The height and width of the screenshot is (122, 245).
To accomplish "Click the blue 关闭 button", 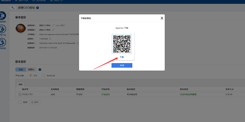I will click(122, 65).
